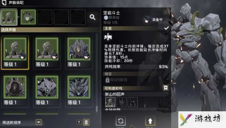Select the 选择声骸 section header
This screenshot has height=128, width=226.
click(49, 30)
